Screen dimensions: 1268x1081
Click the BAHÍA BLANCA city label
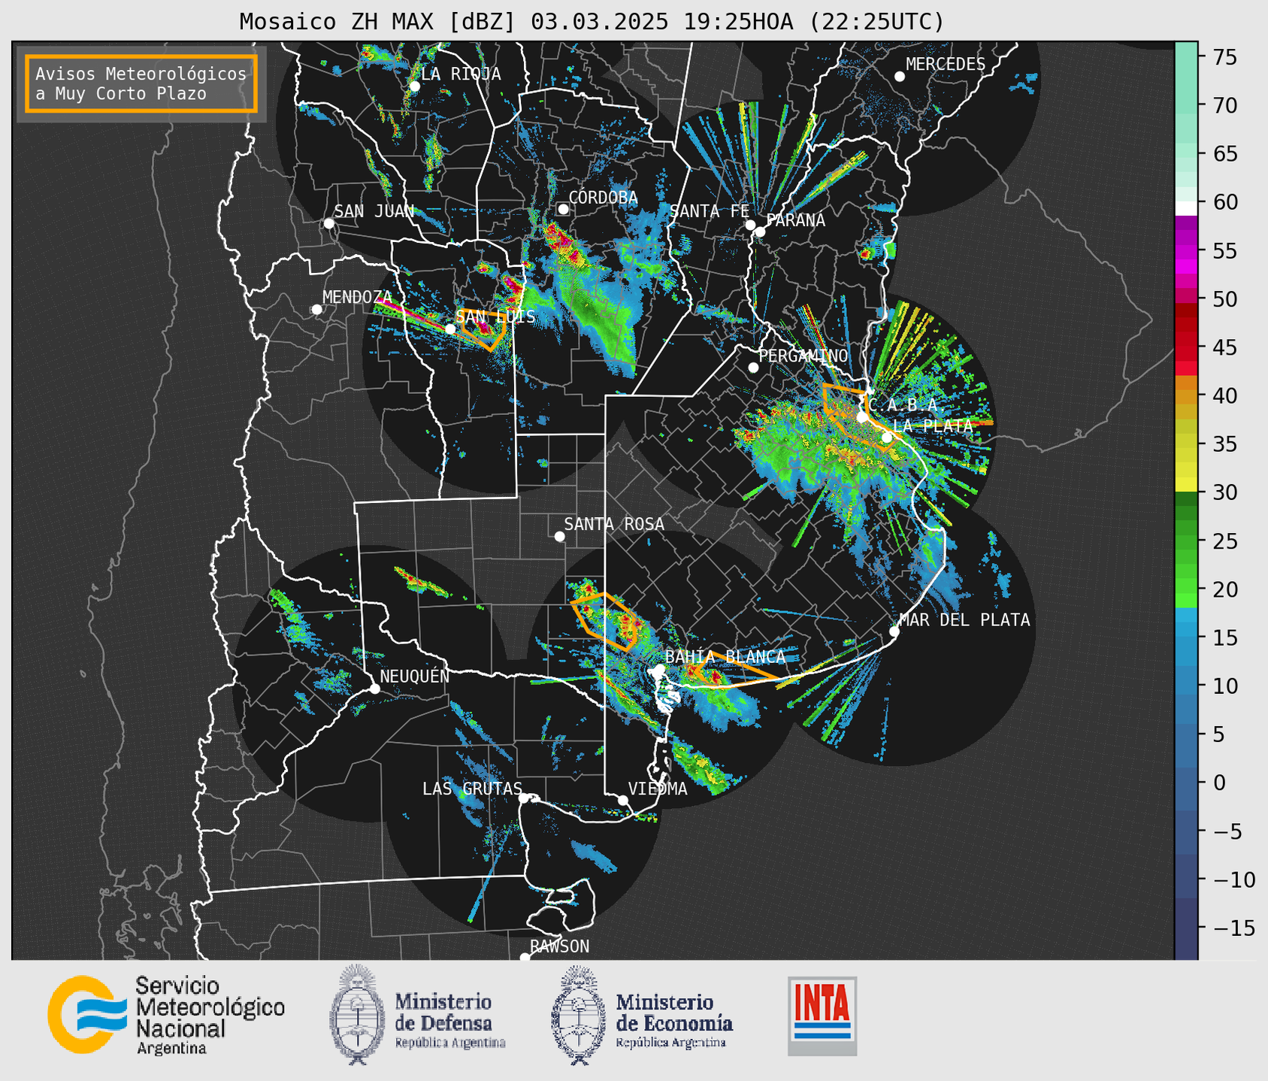coord(725,657)
